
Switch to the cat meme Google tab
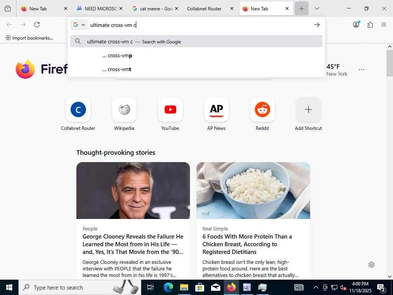153,8
